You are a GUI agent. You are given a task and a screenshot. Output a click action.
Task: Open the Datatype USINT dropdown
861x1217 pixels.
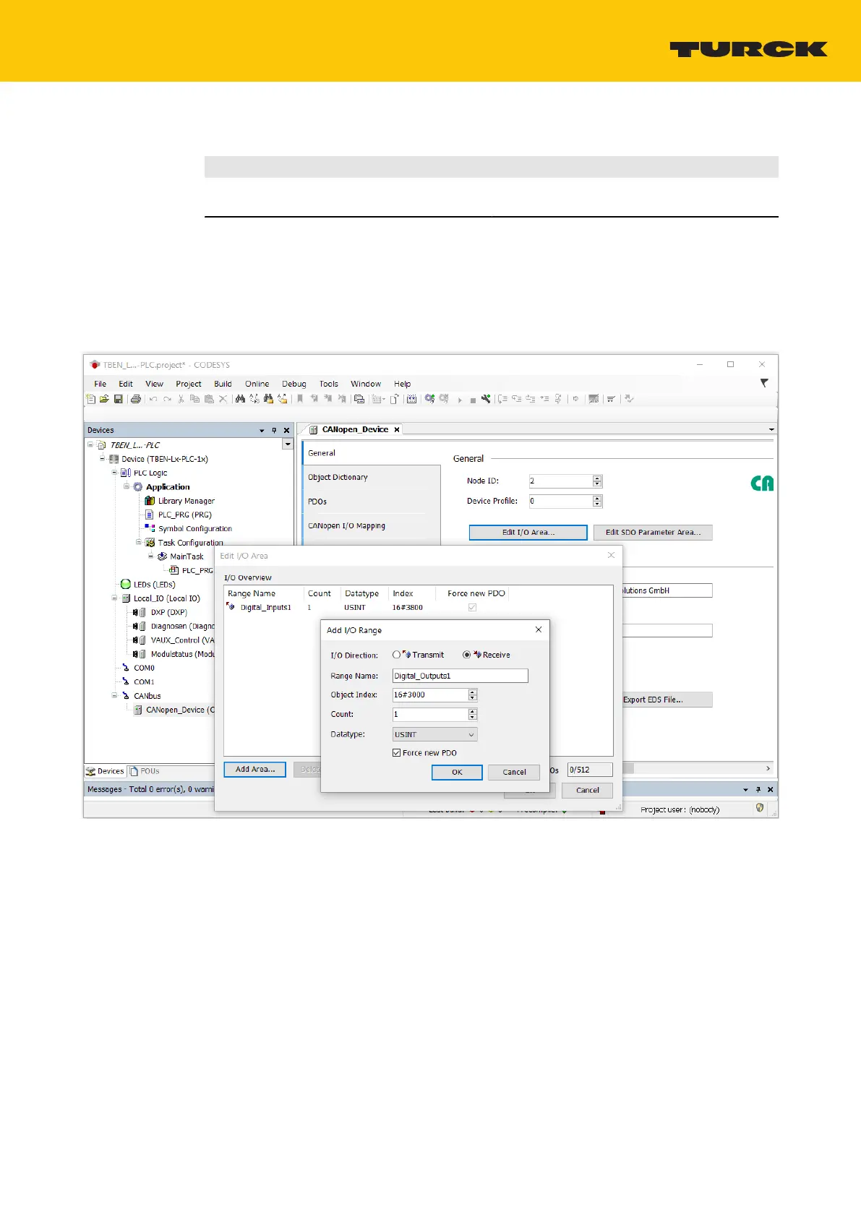[x=435, y=734]
